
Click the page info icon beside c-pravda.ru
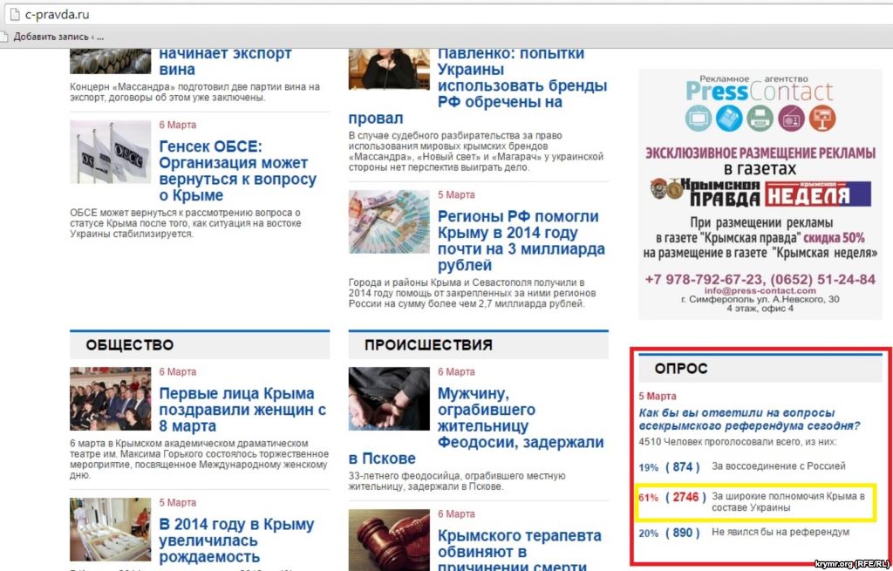[9, 15]
